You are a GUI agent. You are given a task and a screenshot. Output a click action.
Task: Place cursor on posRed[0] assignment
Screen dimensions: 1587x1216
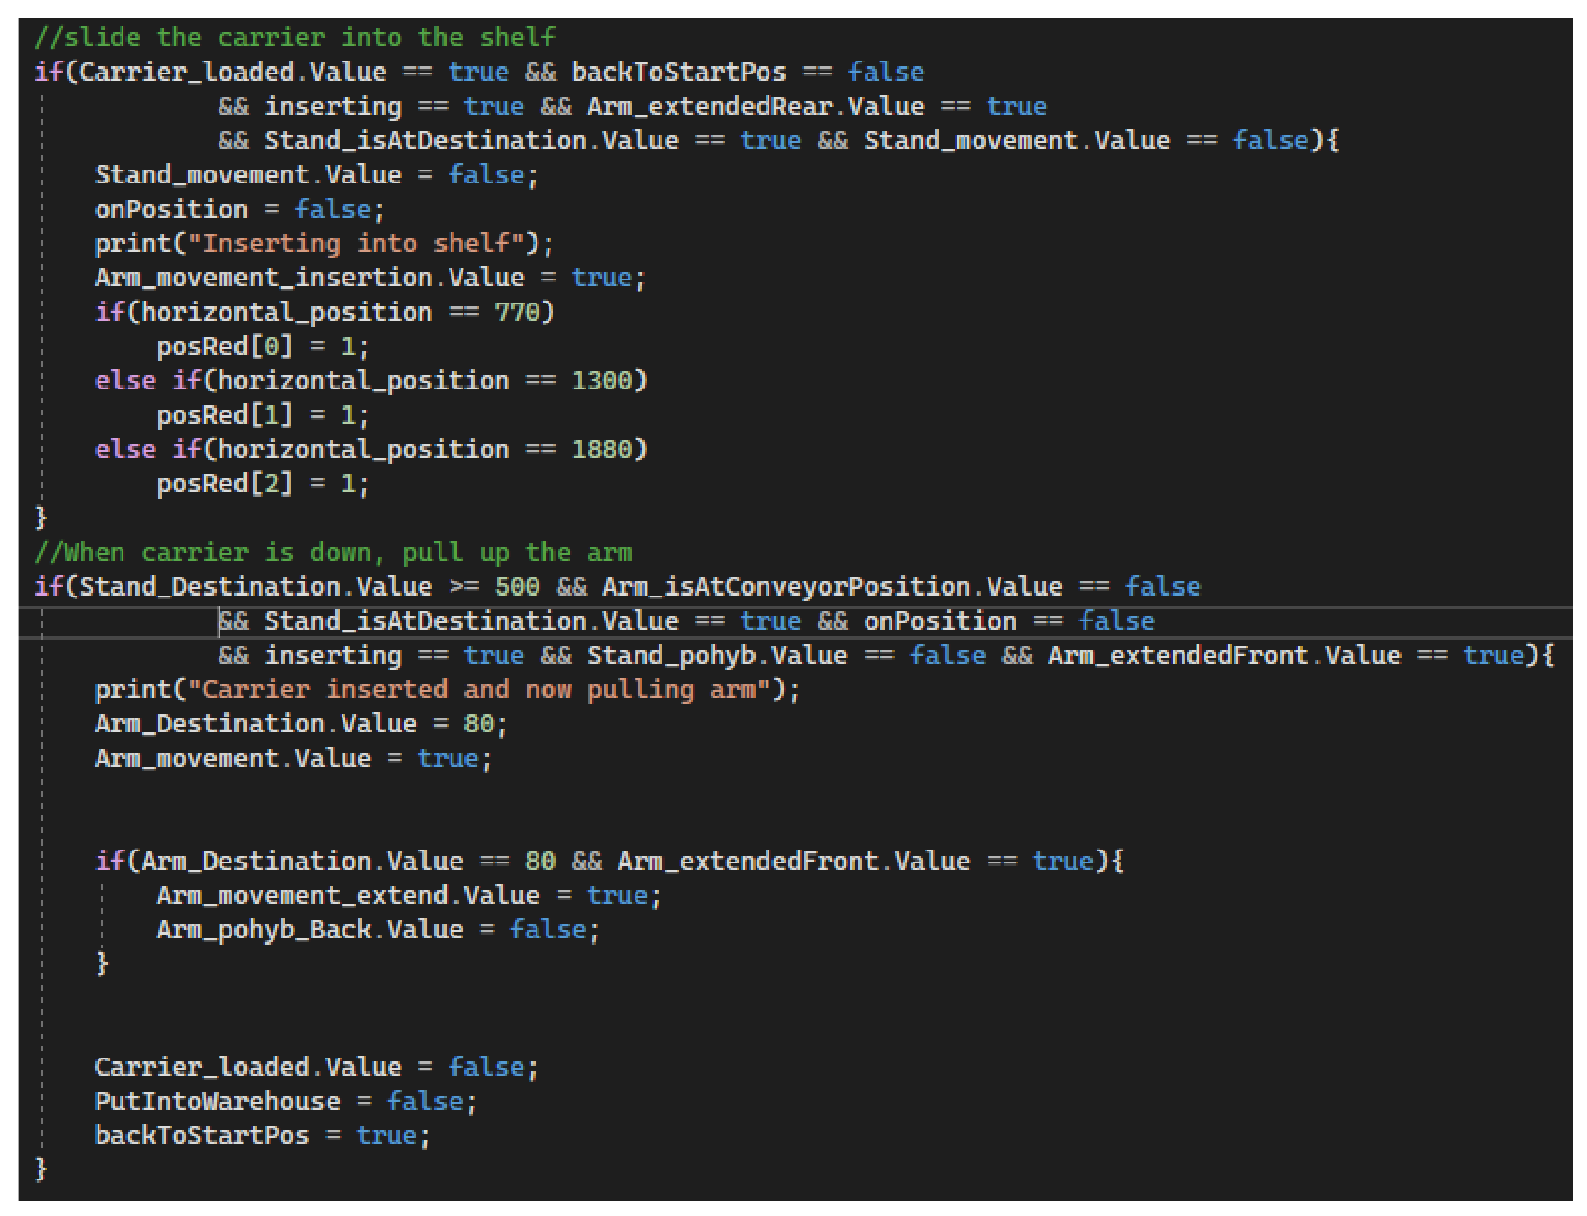pos(262,347)
